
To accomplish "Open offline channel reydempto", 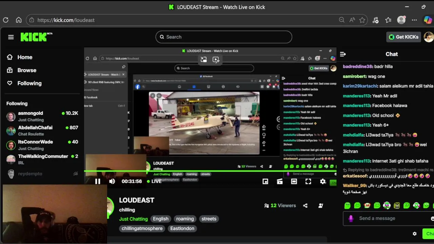I will tap(42, 174).
